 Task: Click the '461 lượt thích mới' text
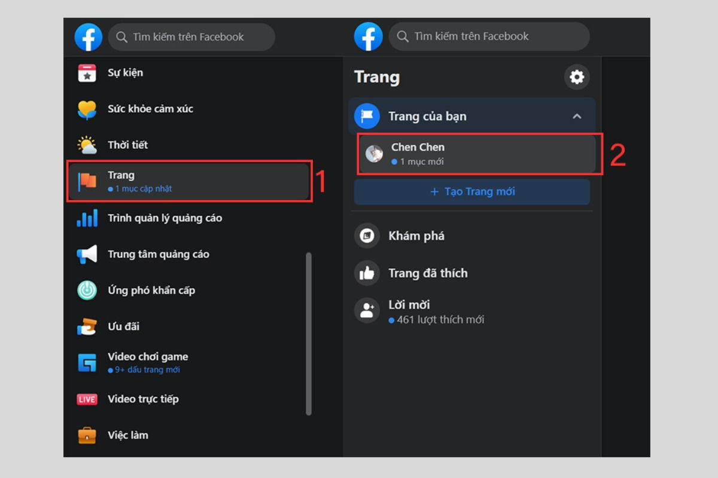440,320
